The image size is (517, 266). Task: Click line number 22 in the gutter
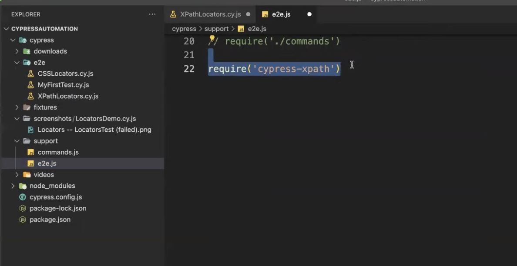189,69
